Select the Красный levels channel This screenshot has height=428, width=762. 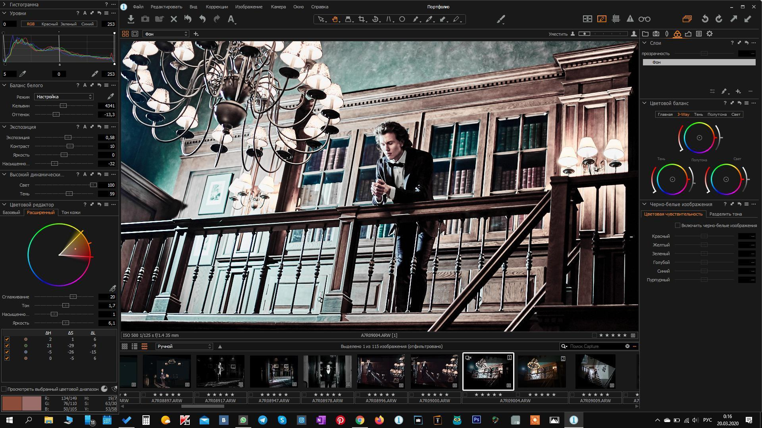coord(50,24)
